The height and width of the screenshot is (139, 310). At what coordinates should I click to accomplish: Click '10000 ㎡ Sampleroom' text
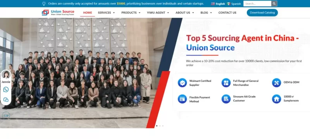pos(291,98)
